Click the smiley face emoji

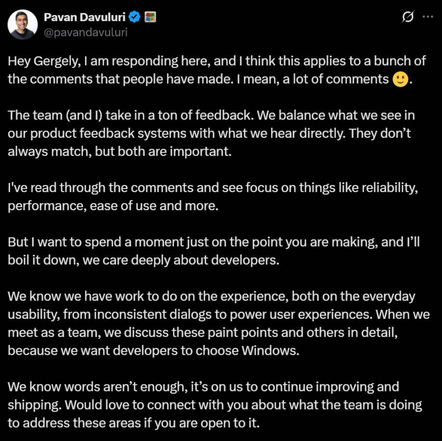tap(400, 79)
